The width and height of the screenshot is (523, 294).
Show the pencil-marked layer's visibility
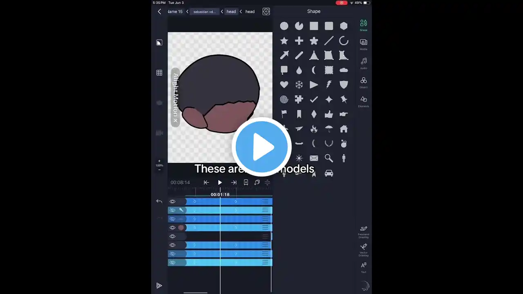coord(172,210)
